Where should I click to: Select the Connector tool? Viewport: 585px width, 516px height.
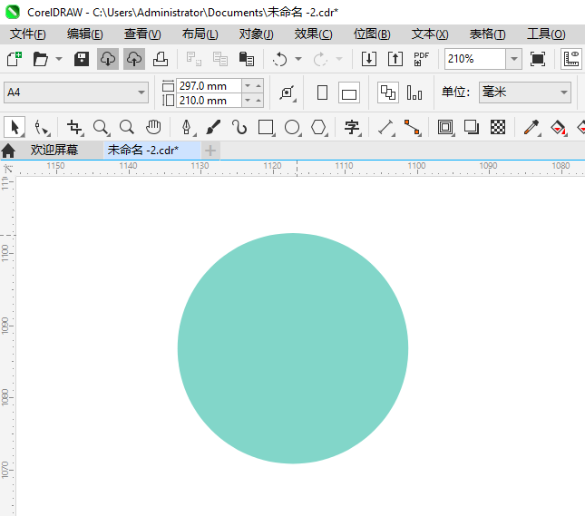click(413, 127)
